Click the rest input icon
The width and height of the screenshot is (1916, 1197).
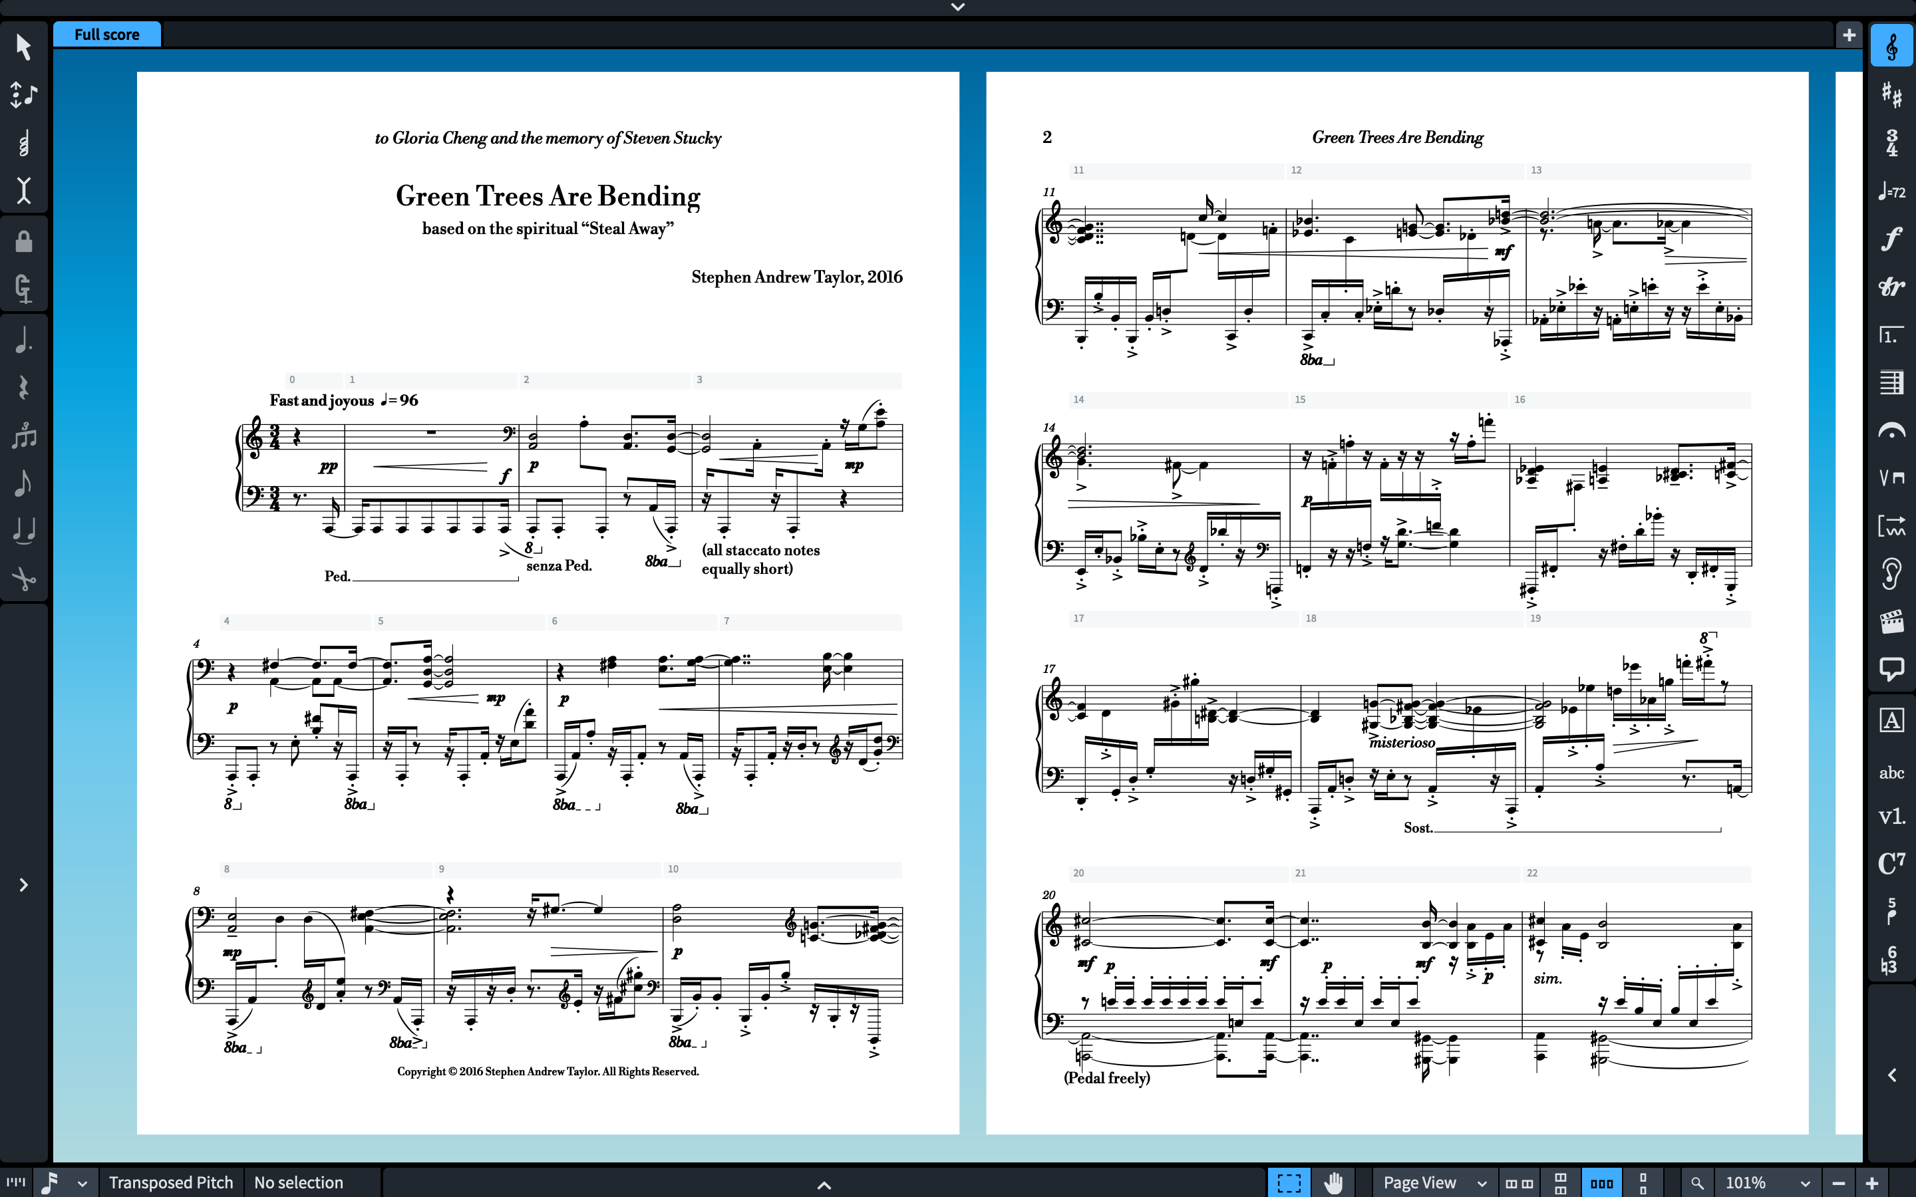[x=24, y=387]
